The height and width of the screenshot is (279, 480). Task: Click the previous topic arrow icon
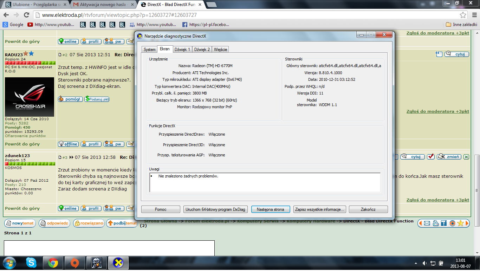point(420,223)
